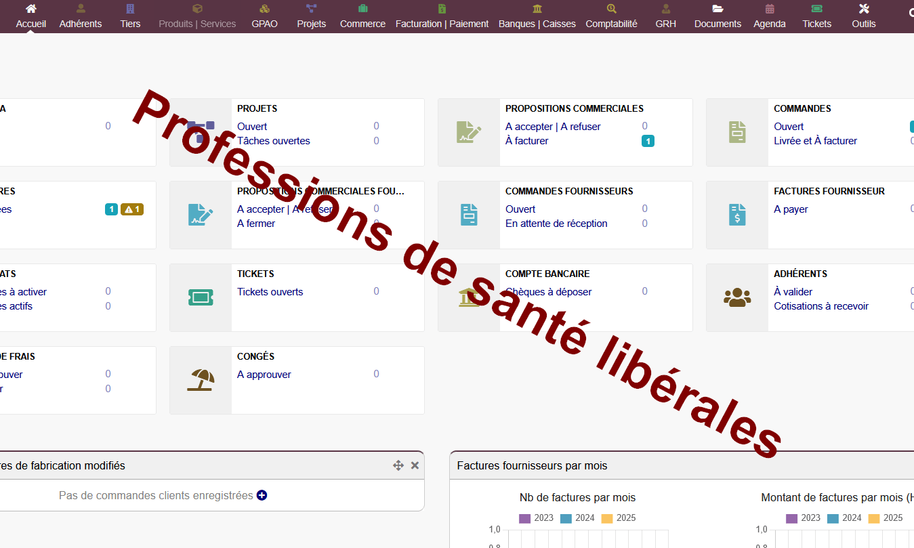Open 'A approuver' under Congés
This screenshot has width=914, height=548.
(x=264, y=375)
